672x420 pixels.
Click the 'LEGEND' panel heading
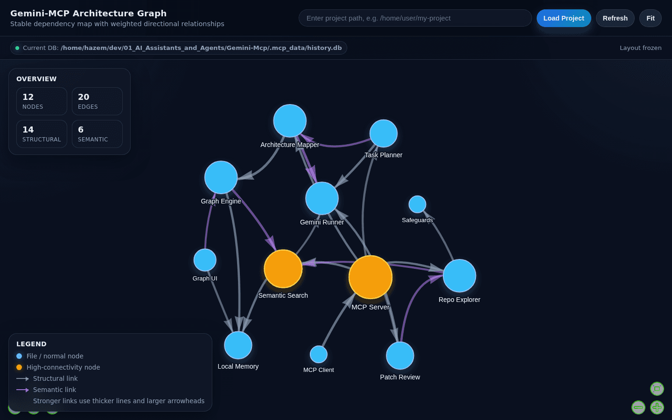click(31, 344)
